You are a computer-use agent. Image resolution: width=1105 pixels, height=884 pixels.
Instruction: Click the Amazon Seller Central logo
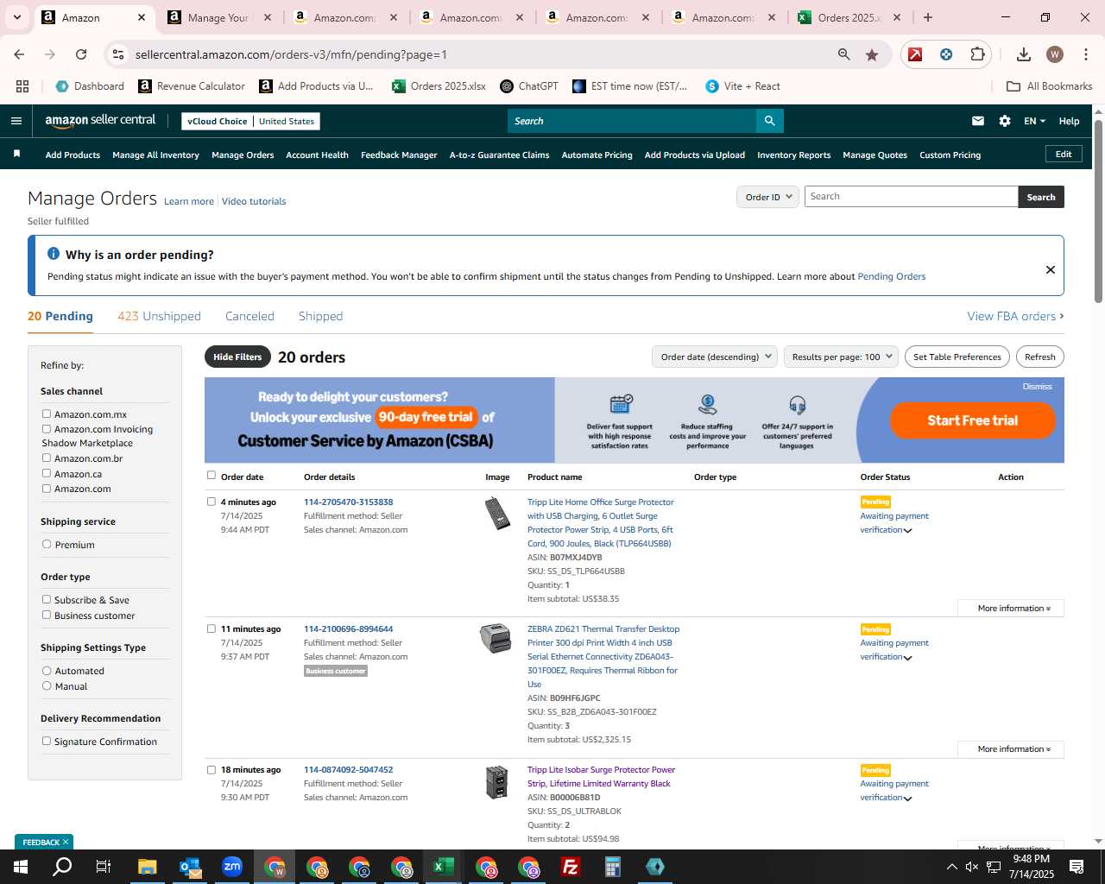tap(100, 121)
